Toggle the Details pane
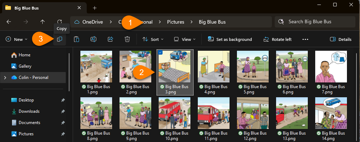The height and width of the screenshot is (142, 360). click(341, 39)
